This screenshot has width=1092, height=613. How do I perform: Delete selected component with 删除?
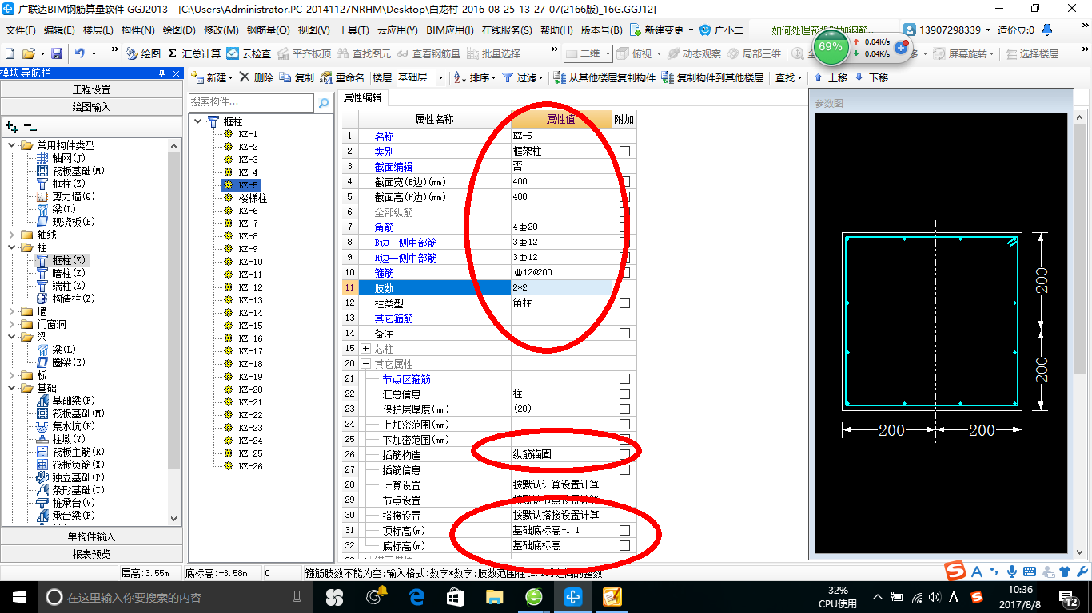pos(257,77)
